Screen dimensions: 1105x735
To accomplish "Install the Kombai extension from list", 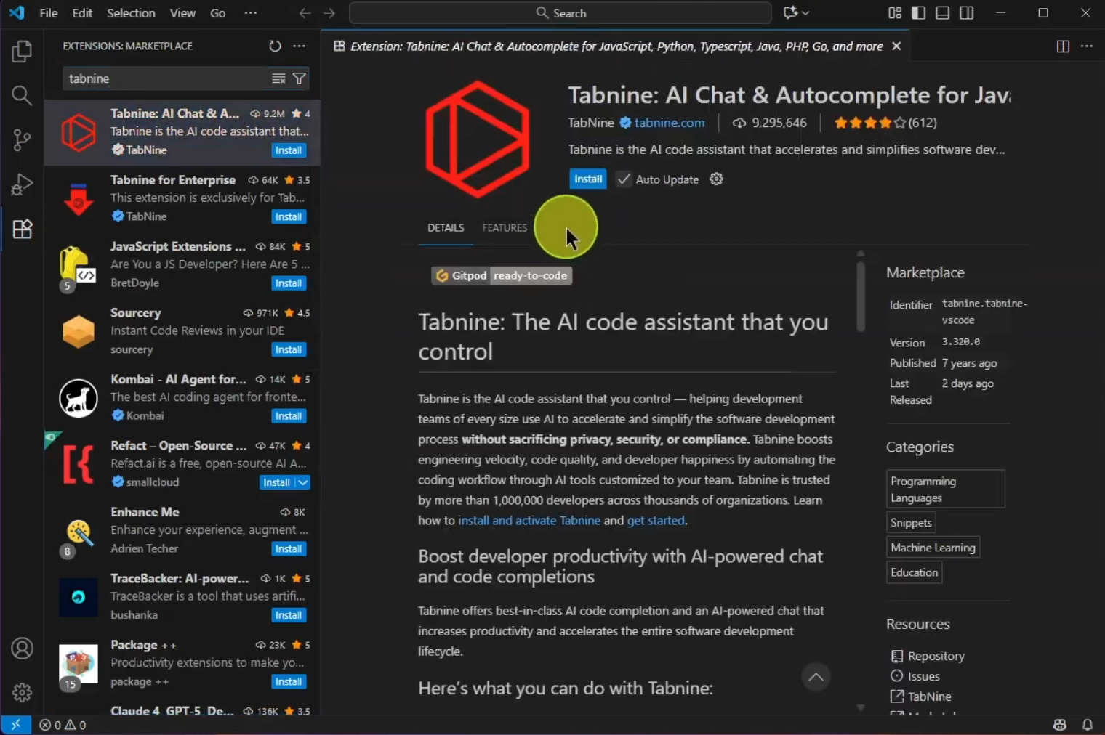I will pos(289,416).
